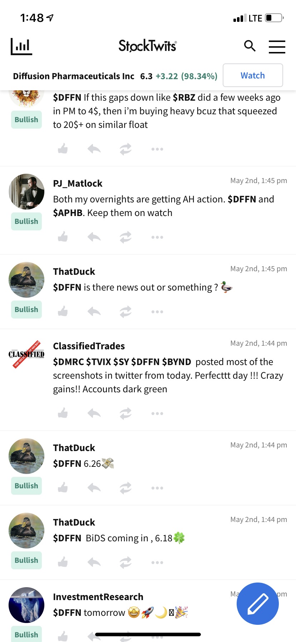Viewport: 296px width, 642px height.
Task: Open more options on BiDS coming in post
Action: point(157,562)
